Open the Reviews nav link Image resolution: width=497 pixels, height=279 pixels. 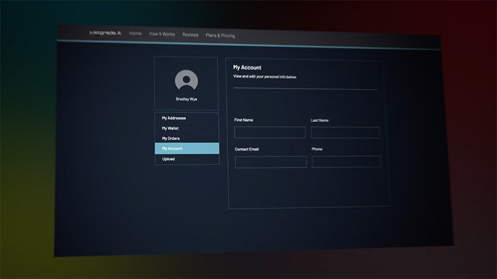[x=191, y=35]
